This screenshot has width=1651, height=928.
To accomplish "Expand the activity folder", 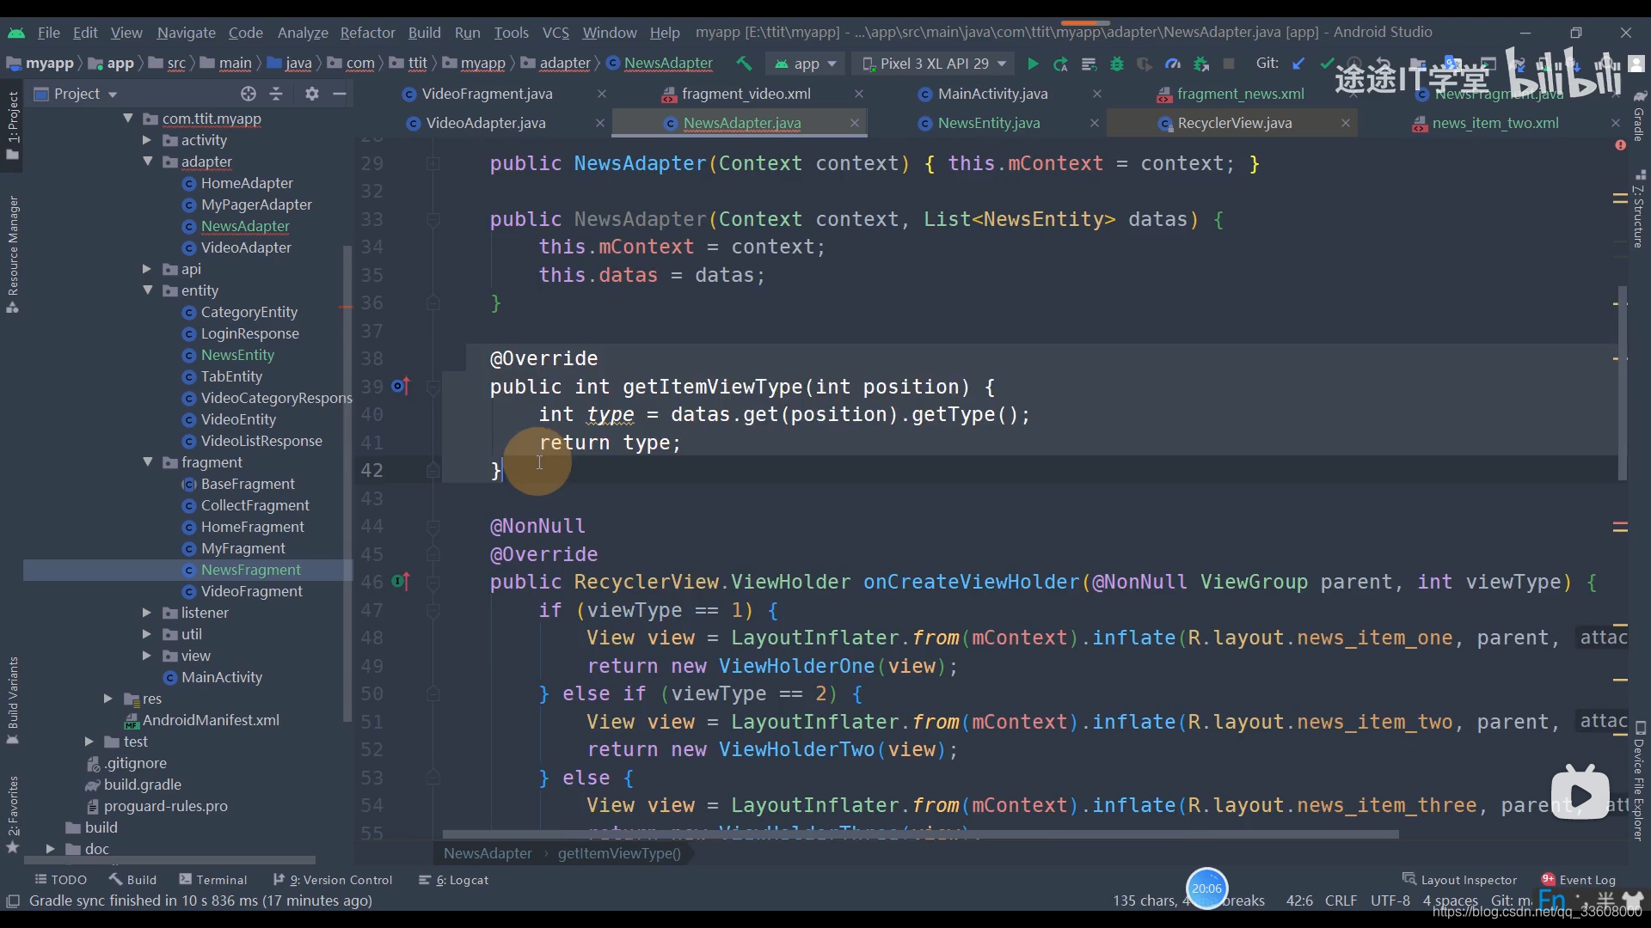I will tap(147, 140).
